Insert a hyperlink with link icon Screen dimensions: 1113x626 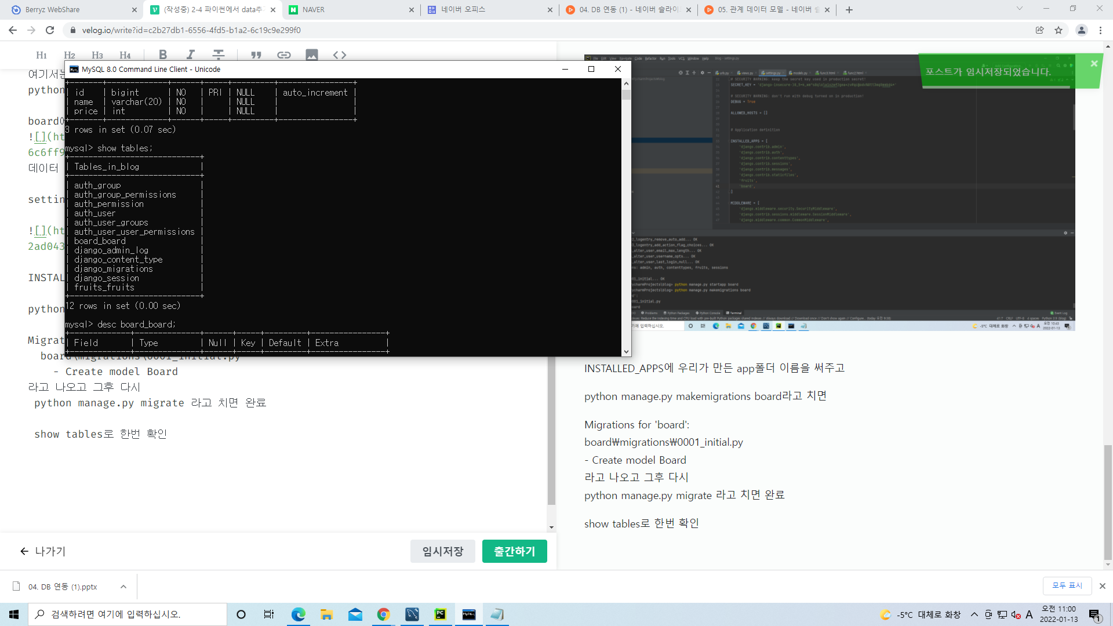click(283, 54)
